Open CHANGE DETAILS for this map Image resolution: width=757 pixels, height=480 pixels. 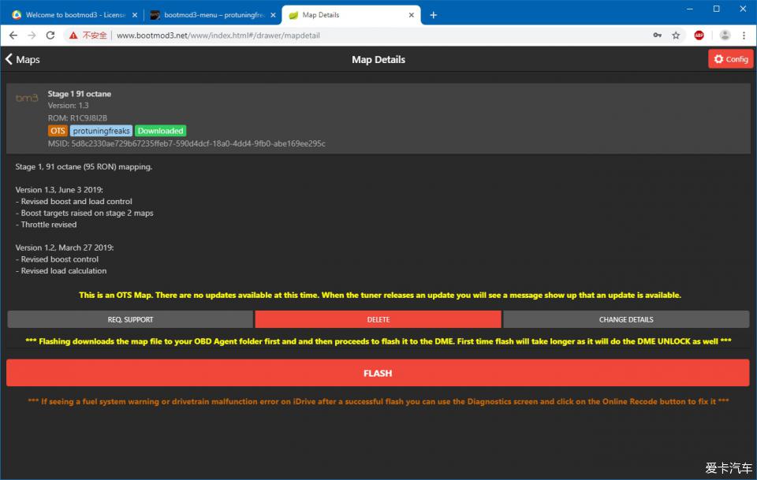click(x=626, y=319)
